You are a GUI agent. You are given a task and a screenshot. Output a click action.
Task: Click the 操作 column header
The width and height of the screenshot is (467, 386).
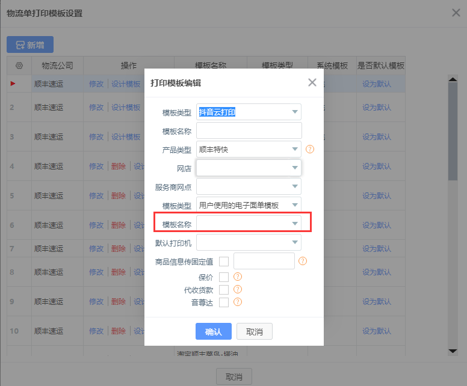pos(129,66)
